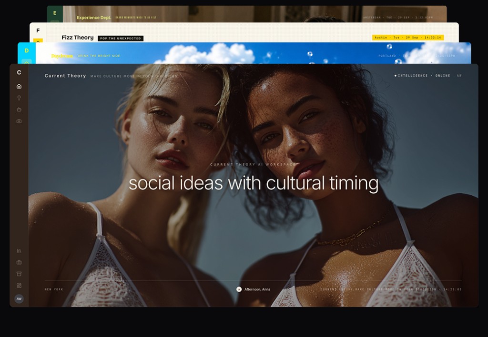Click the CURRENT THEORY AI WORKSPACE label
The width and height of the screenshot is (488, 337).
point(253,165)
